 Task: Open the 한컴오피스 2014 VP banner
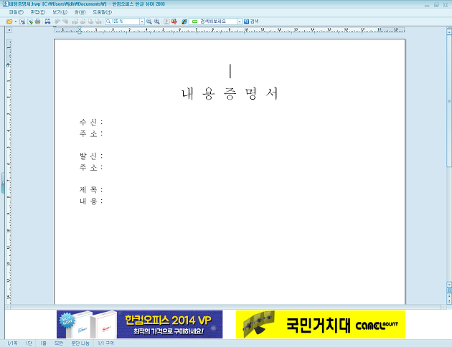(x=139, y=324)
